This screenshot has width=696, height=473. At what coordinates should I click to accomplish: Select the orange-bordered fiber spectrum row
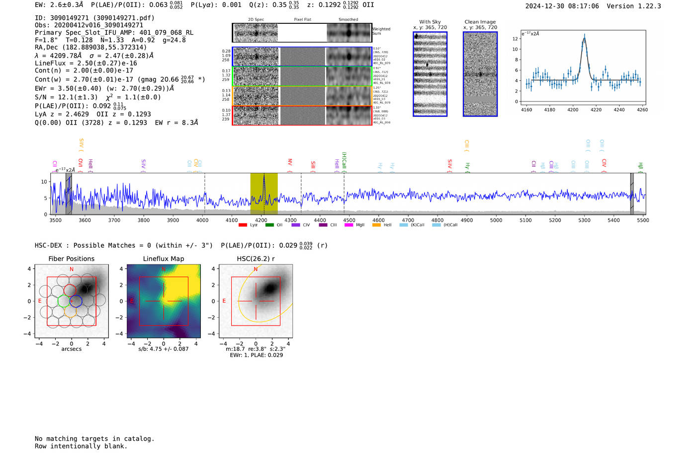302,96
